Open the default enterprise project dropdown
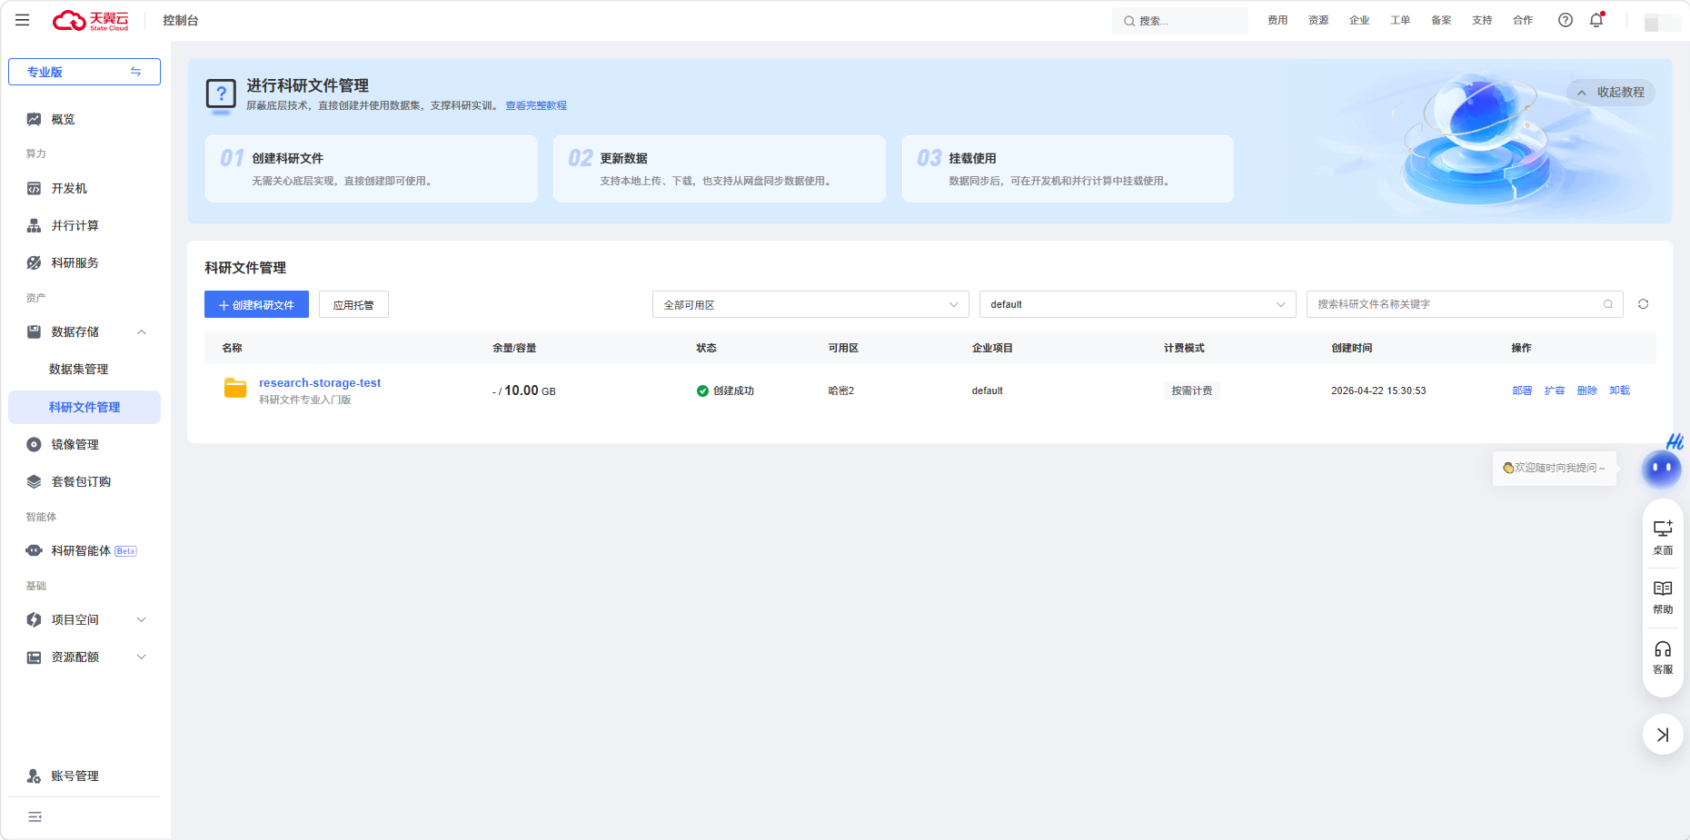The height and width of the screenshot is (840, 1690). click(1138, 304)
